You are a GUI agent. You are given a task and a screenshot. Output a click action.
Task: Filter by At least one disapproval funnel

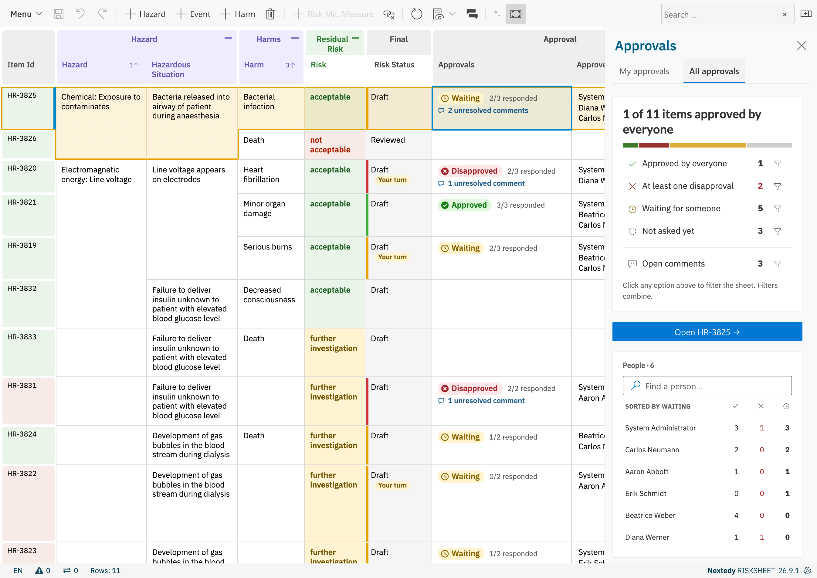tap(778, 186)
